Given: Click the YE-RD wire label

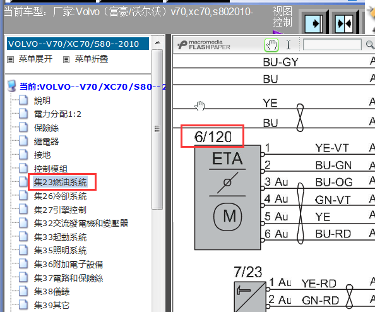Looking at the screenshot, I should click(319, 284).
